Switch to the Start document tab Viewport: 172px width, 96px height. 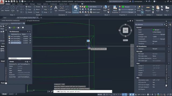pyautogui.click(x=5, y=18)
